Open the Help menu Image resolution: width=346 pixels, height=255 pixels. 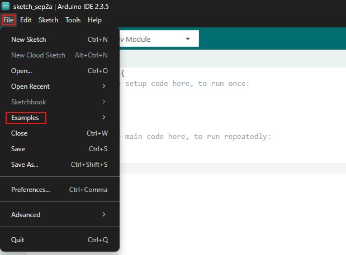point(94,20)
